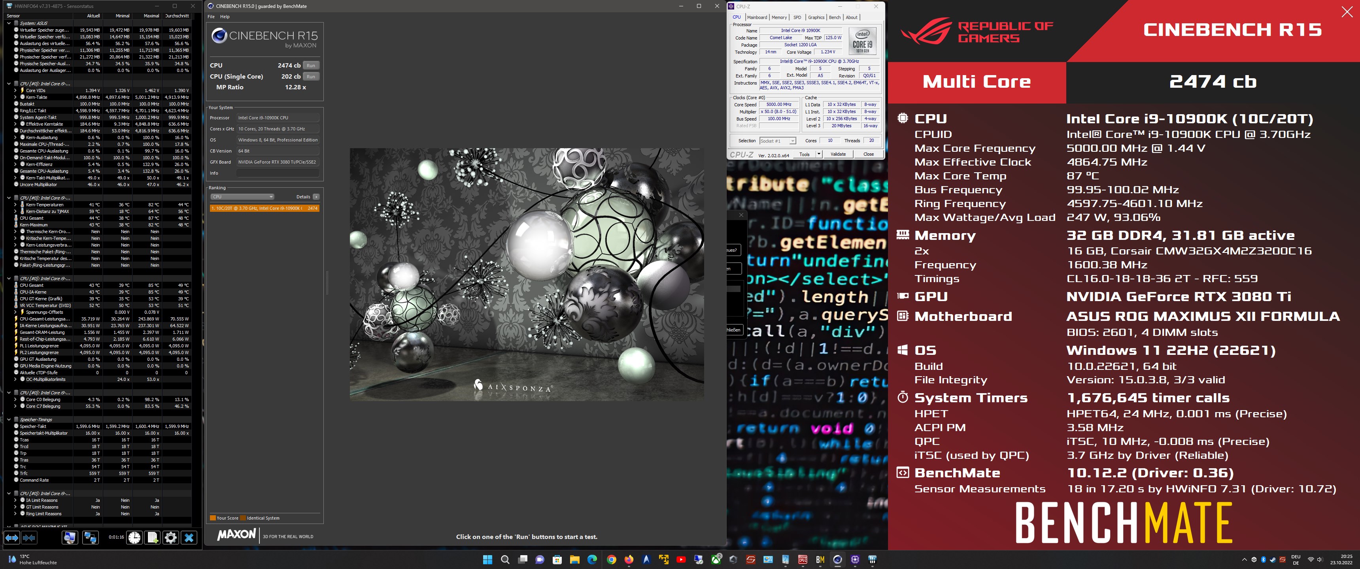Open Microsoft Store from taskbar
Viewport: 1360px width, 569px height.
coord(557,560)
